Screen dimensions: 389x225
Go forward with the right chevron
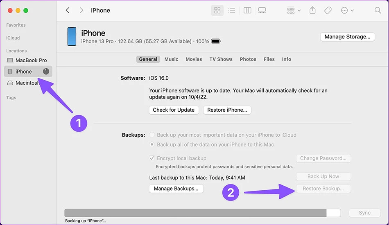(81, 10)
